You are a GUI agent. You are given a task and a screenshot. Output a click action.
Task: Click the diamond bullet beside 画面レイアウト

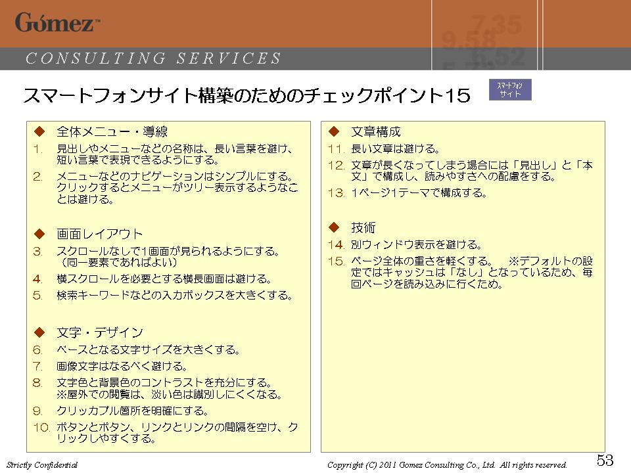point(39,234)
